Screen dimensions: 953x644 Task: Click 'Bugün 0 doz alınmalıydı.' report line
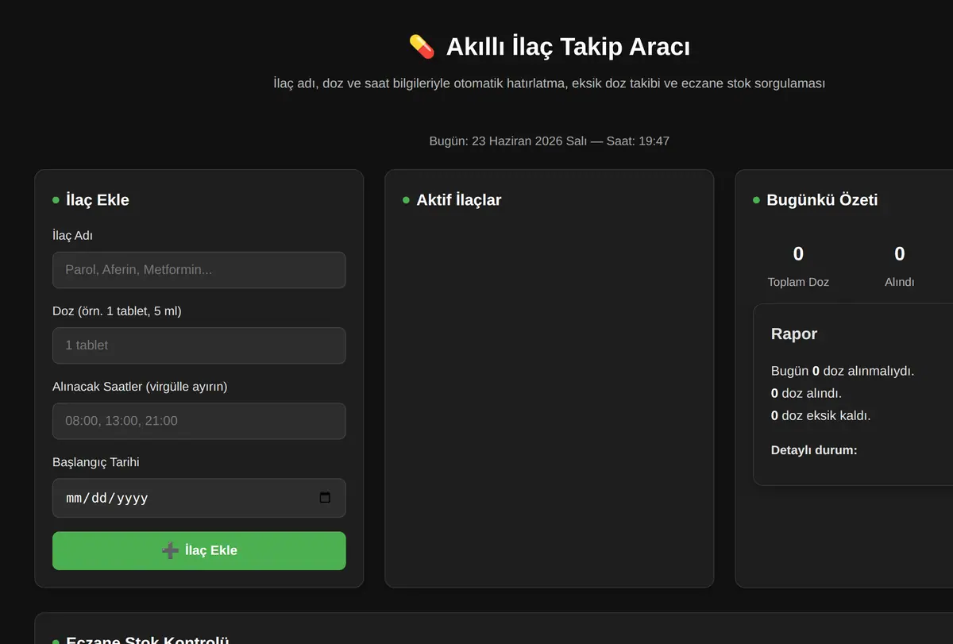[843, 371]
